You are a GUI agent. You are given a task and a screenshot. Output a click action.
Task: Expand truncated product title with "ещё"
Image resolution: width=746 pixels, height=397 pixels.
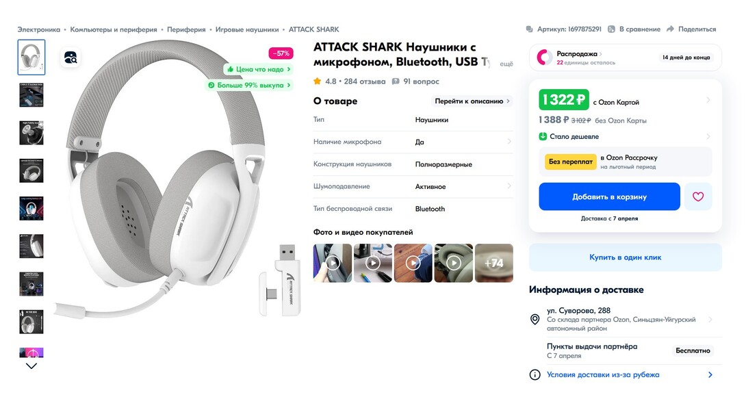pyautogui.click(x=506, y=64)
